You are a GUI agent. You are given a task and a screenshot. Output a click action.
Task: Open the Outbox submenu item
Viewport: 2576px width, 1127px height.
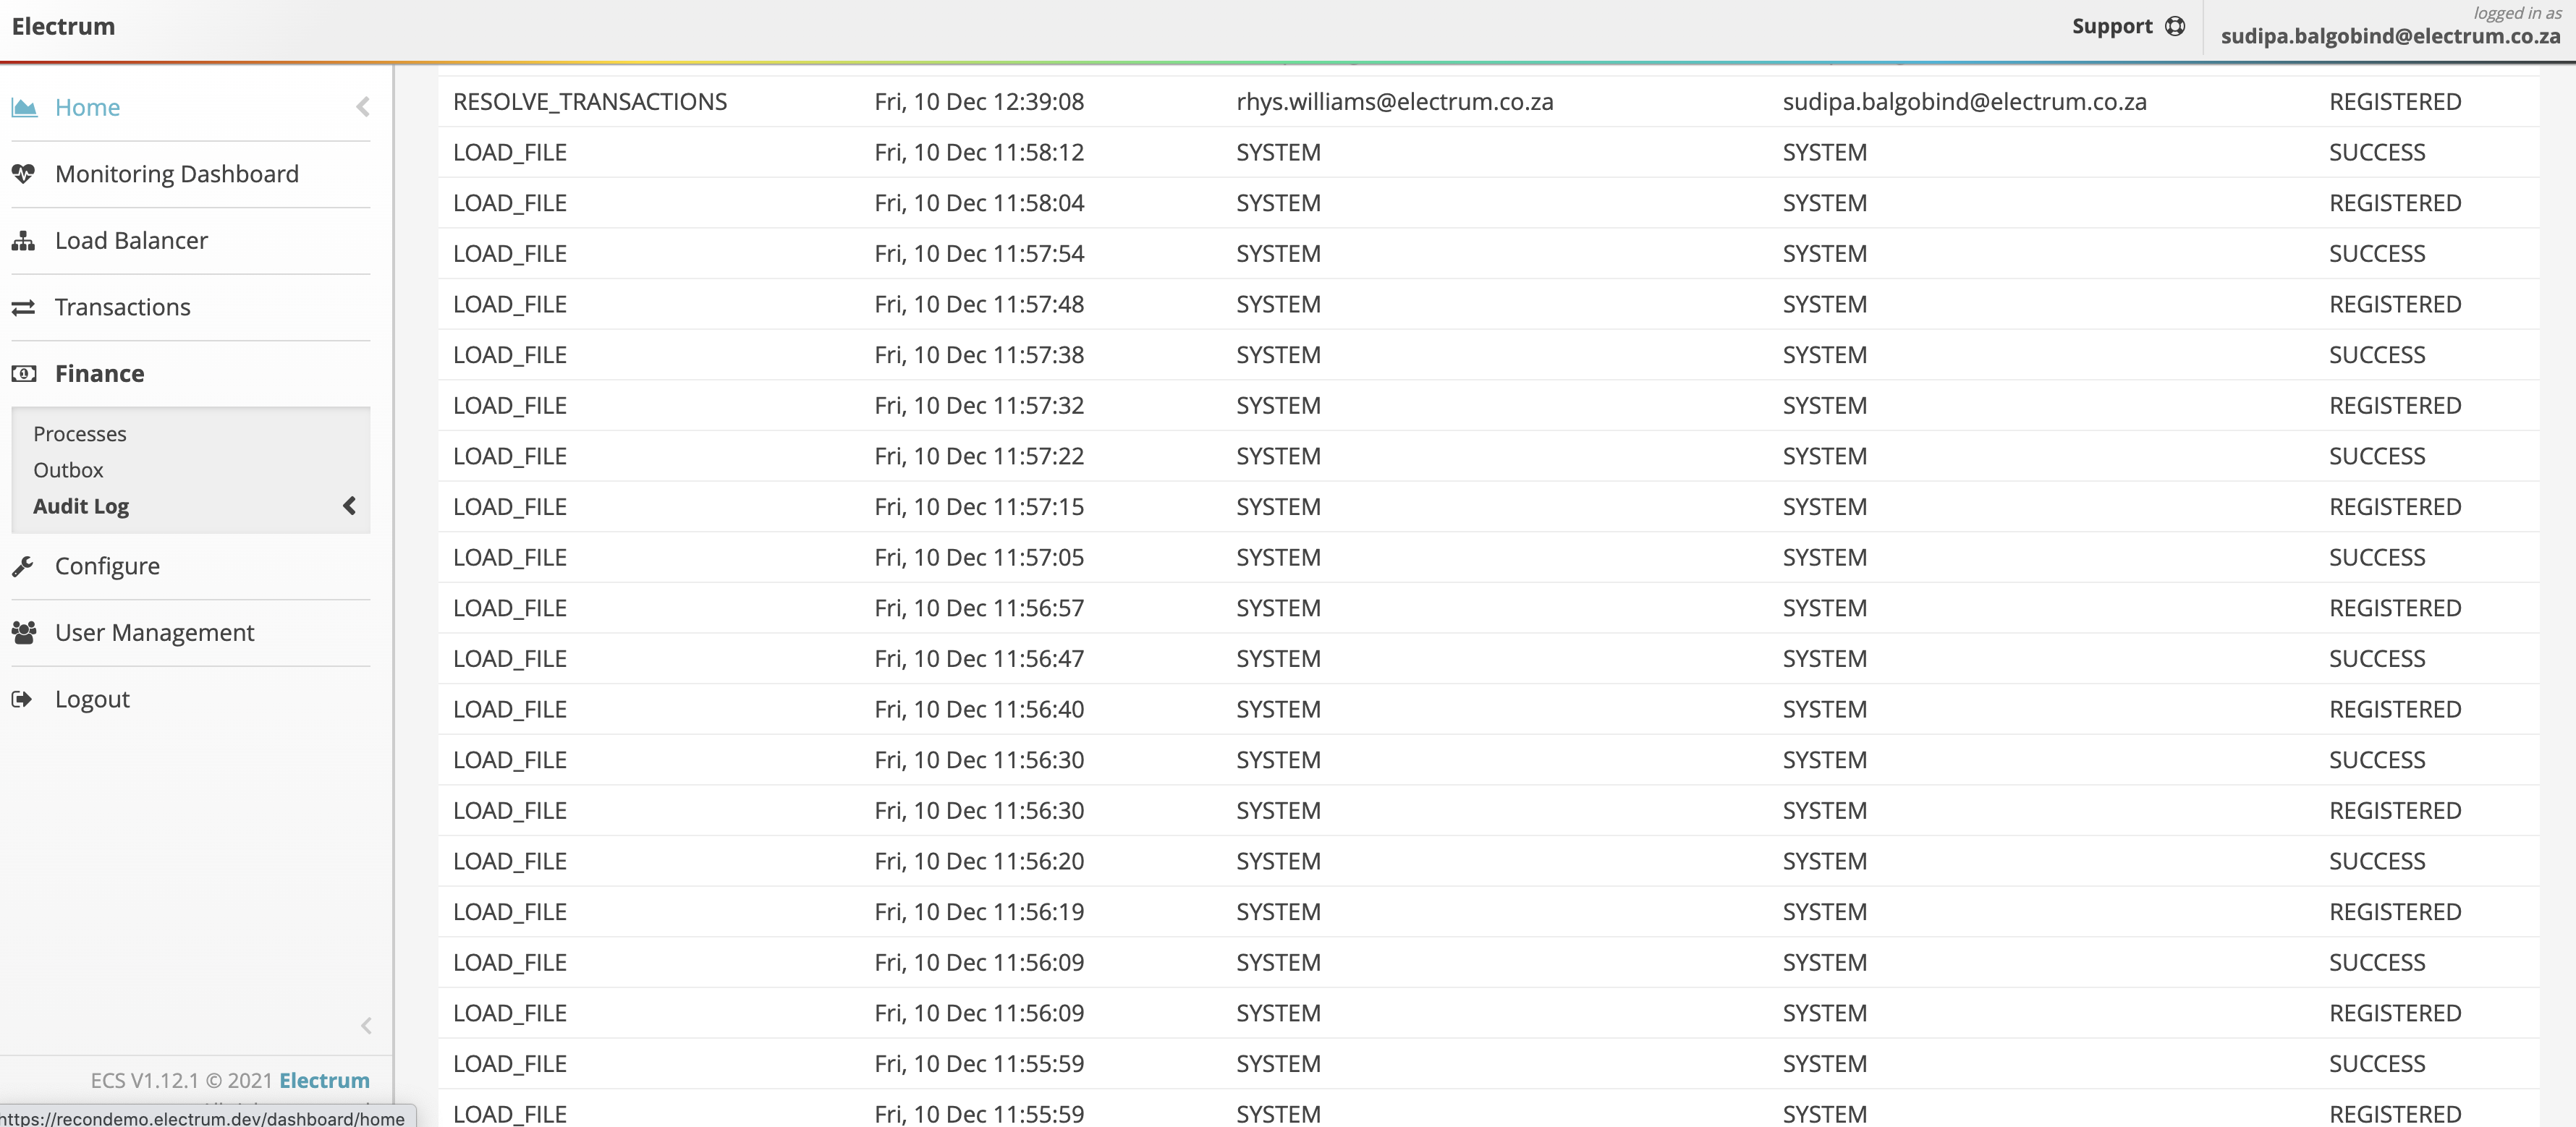[68, 470]
